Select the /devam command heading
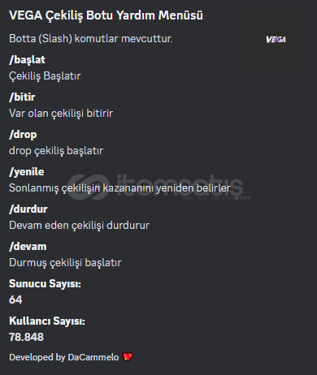 click(28, 247)
